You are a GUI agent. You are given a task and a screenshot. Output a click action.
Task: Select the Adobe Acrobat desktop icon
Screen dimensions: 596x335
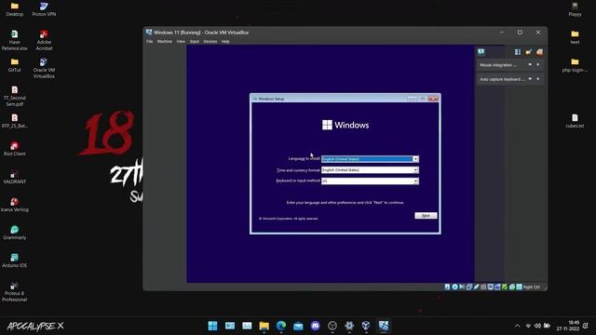(x=44, y=40)
